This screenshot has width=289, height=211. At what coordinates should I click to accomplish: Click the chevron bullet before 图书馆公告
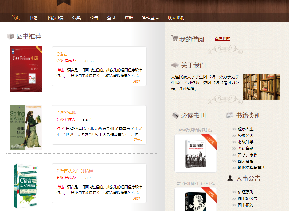coord(234,199)
